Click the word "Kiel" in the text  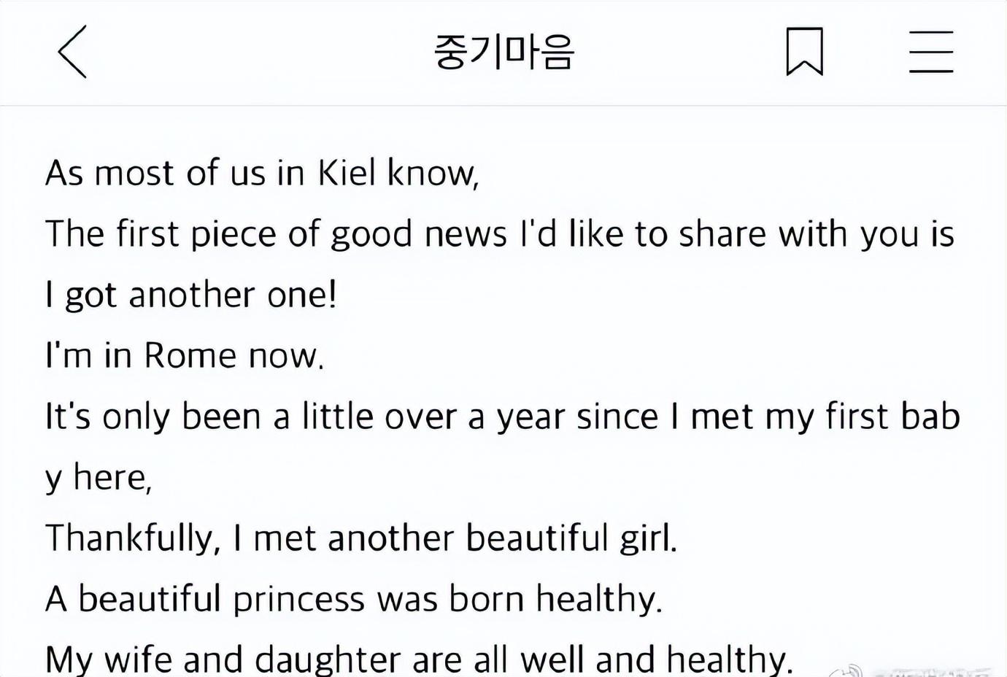click(347, 174)
